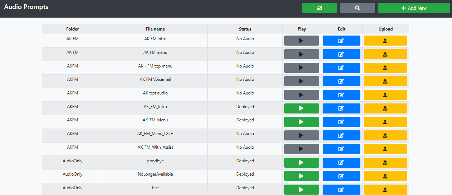Edit the AK_FM_Menu_OOH prompt

pos(341,135)
